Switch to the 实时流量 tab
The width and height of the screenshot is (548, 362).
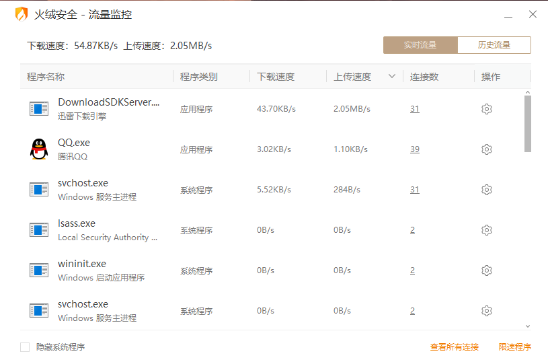[420, 45]
